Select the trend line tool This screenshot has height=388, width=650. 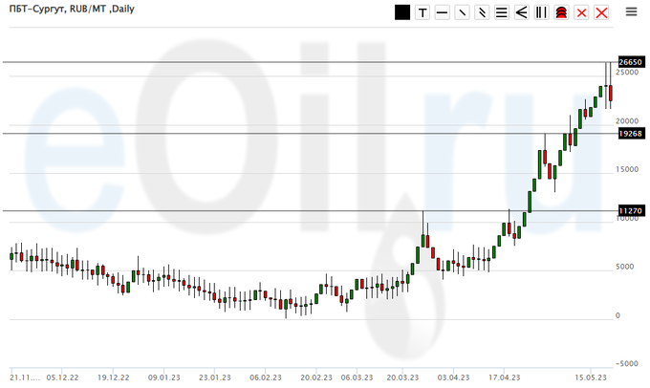point(462,12)
